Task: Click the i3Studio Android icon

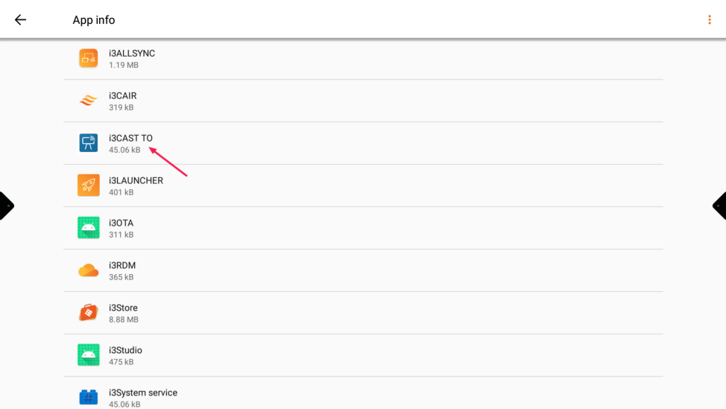Action: coord(89,355)
